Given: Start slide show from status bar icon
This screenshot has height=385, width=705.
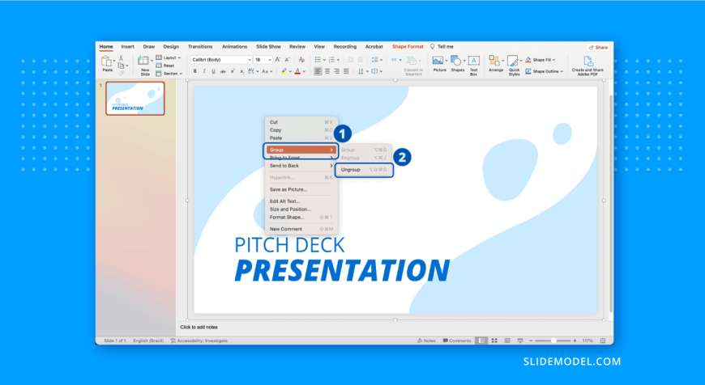Looking at the screenshot, I should tap(520, 341).
